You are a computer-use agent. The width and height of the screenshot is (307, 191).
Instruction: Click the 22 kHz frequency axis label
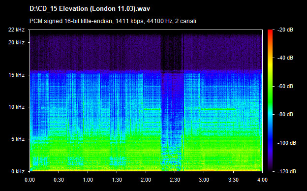(16, 30)
